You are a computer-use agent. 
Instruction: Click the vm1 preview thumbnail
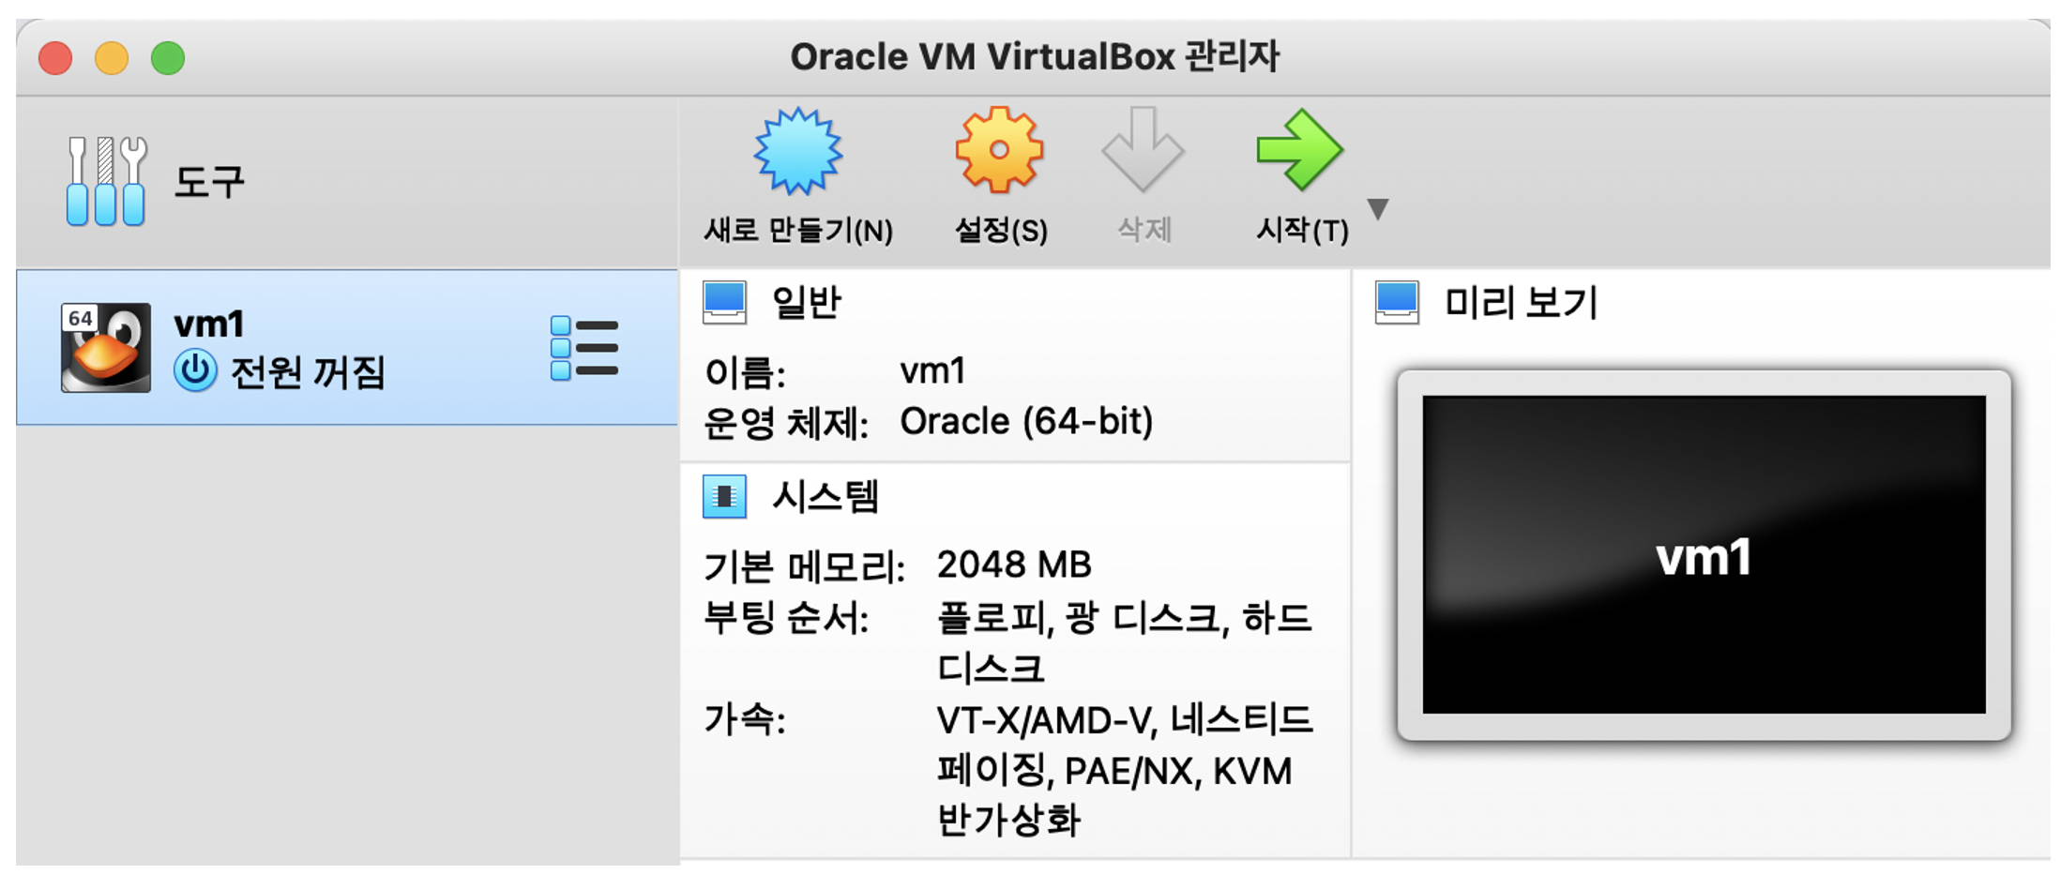pyautogui.click(x=1704, y=554)
